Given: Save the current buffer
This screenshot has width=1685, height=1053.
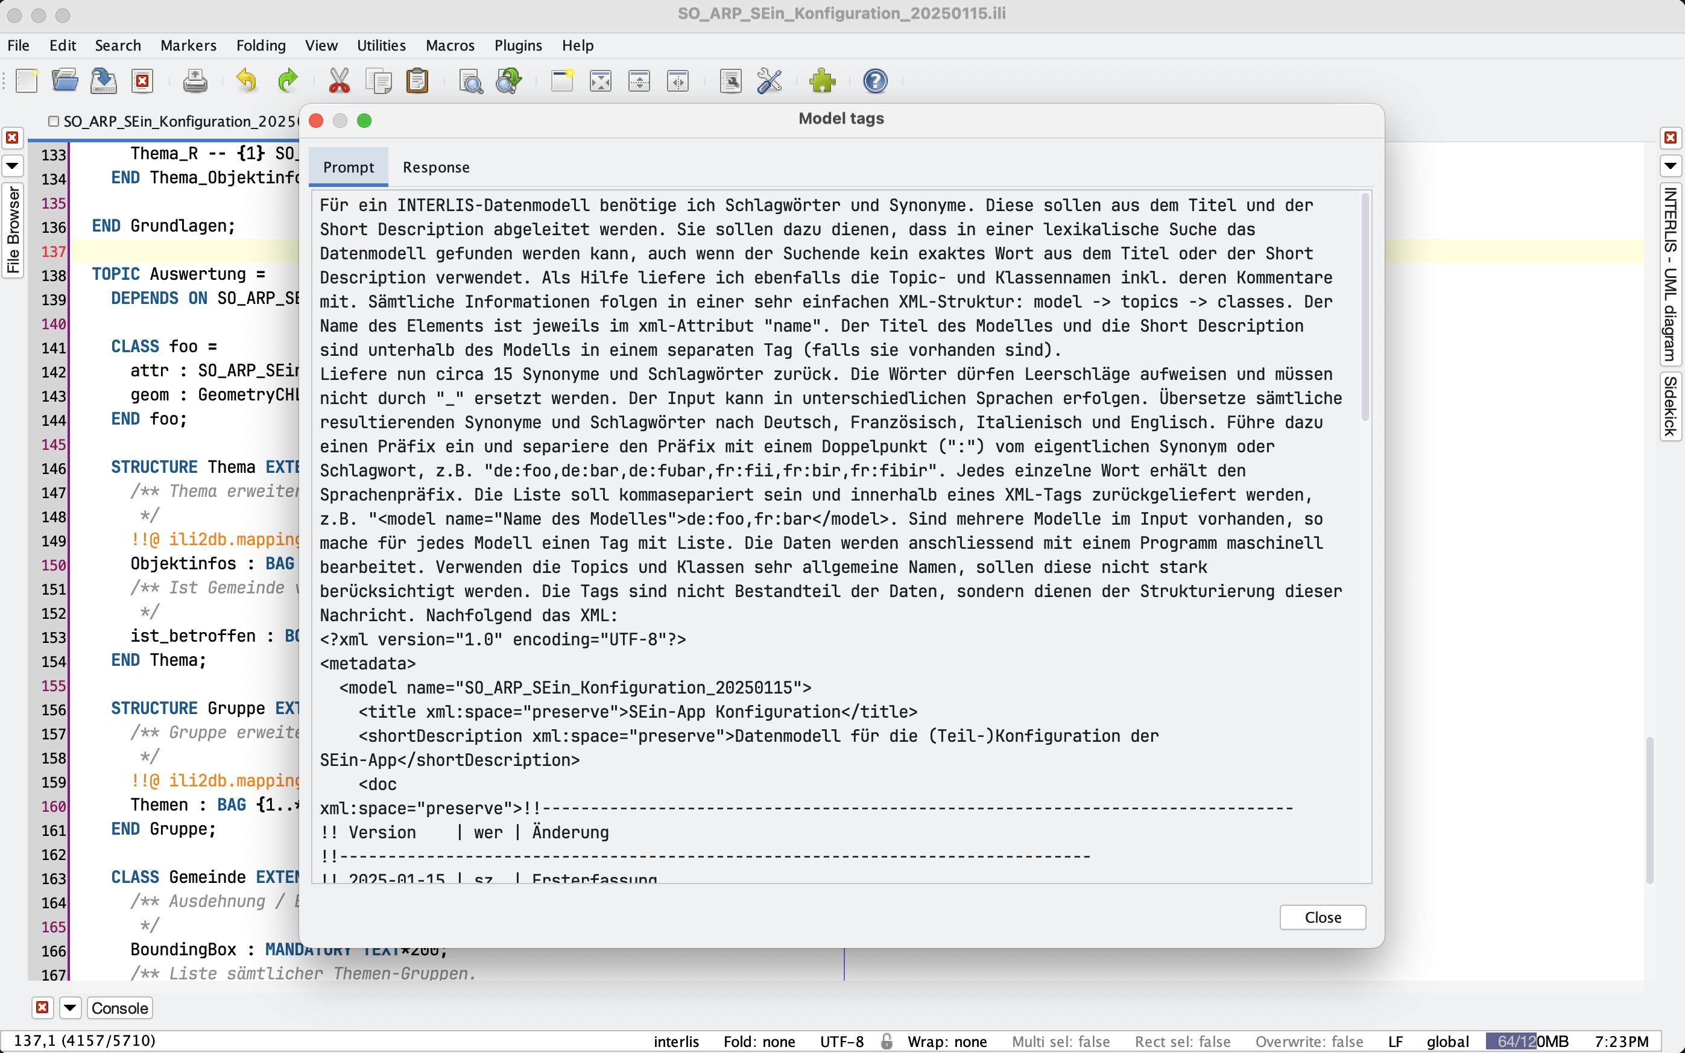Looking at the screenshot, I should pyautogui.click(x=104, y=81).
